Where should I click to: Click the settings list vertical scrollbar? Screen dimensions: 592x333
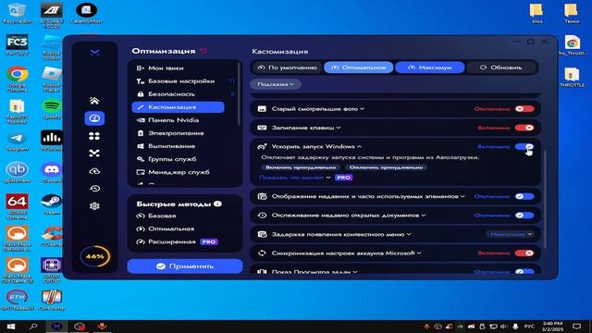pyautogui.click(x=544, y=200)
